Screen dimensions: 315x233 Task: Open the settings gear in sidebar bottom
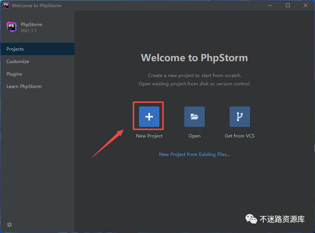(x=9, y=225)
